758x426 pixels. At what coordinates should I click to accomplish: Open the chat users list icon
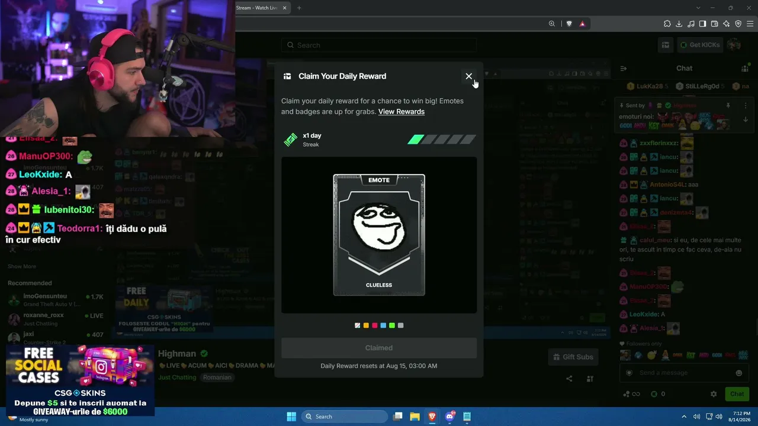click(745, 69)
